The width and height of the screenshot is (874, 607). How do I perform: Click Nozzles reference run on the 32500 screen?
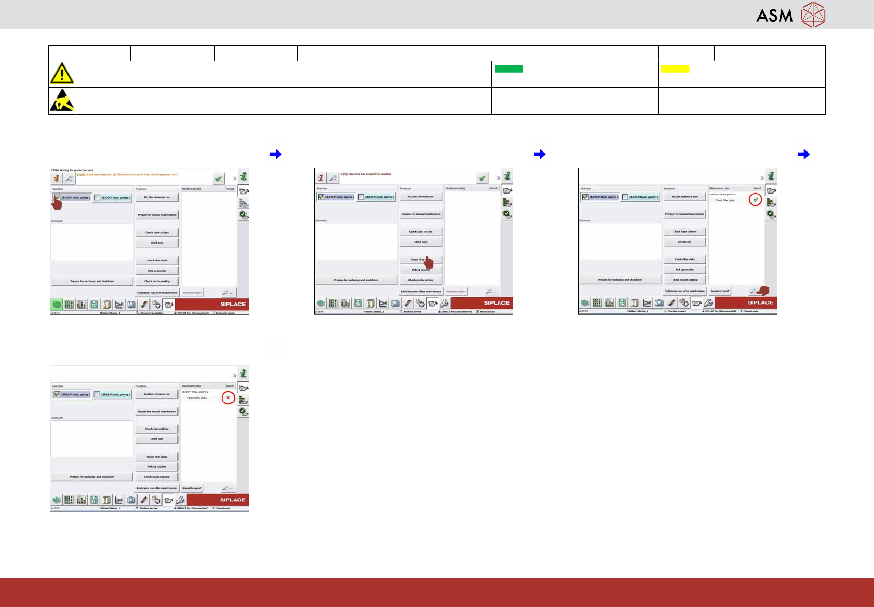157,197
